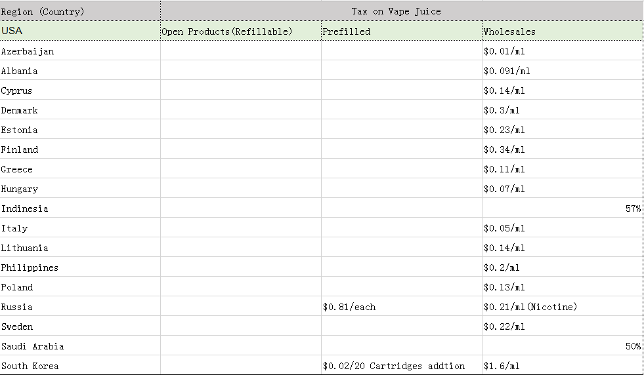Select the Indinesia country cell
The width and height of the screenshot is (644, 375).
coord(80,208)
